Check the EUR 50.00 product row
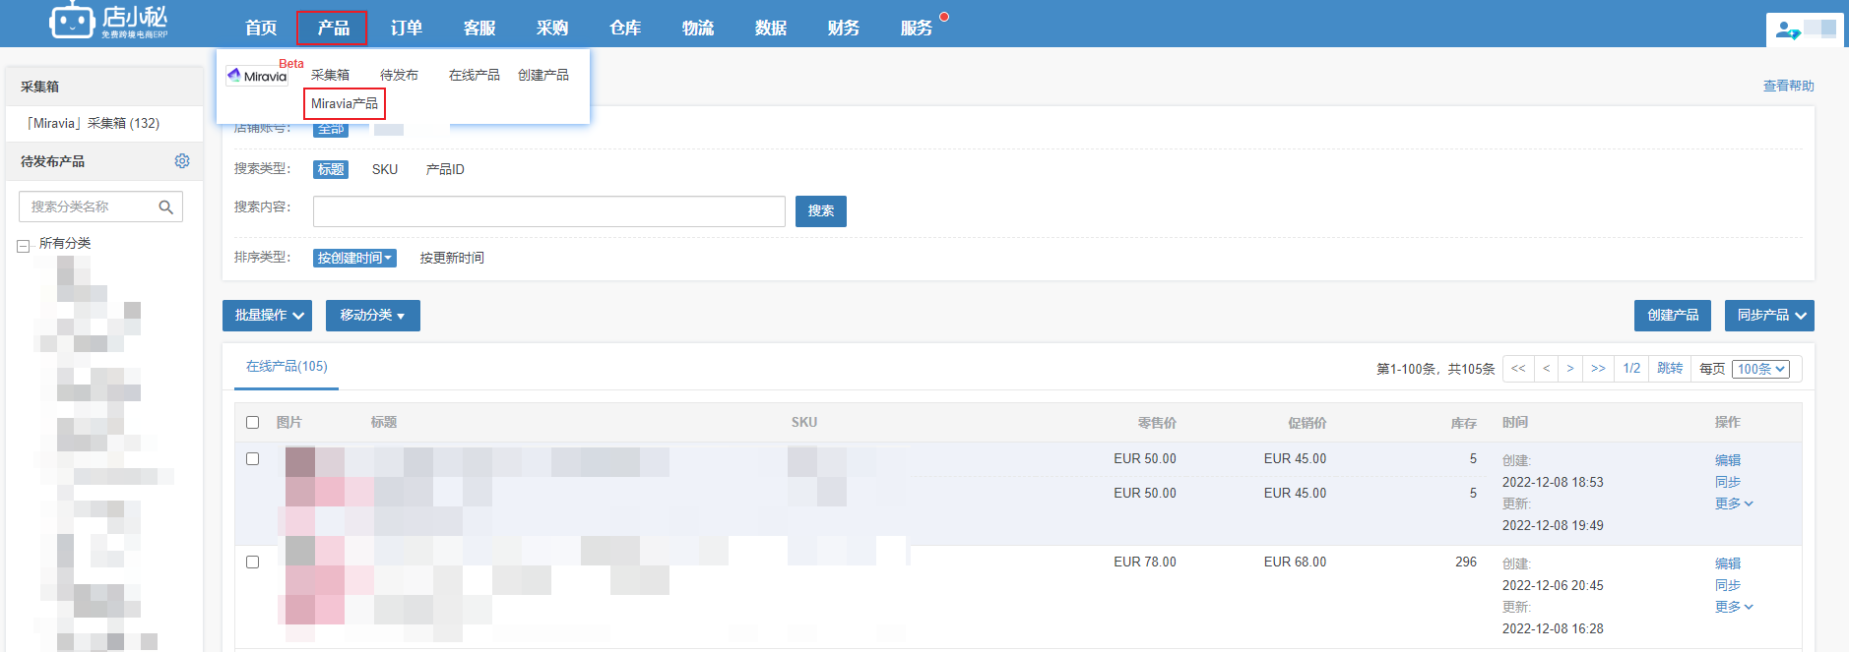The width and height of the screenshot is (1849, 652). (253, 458)
